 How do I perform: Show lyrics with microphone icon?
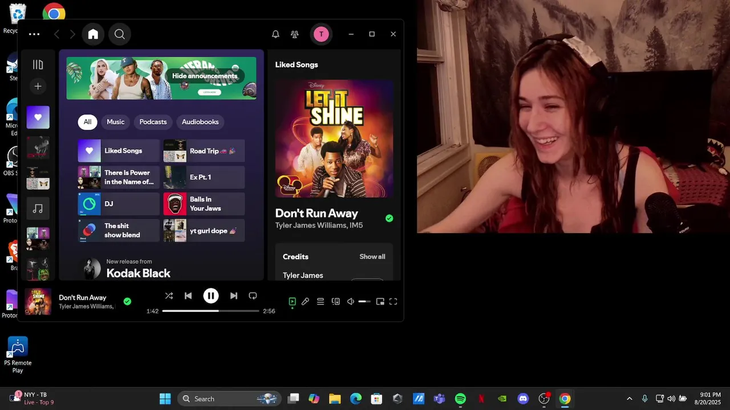click(x=305, y=302)
